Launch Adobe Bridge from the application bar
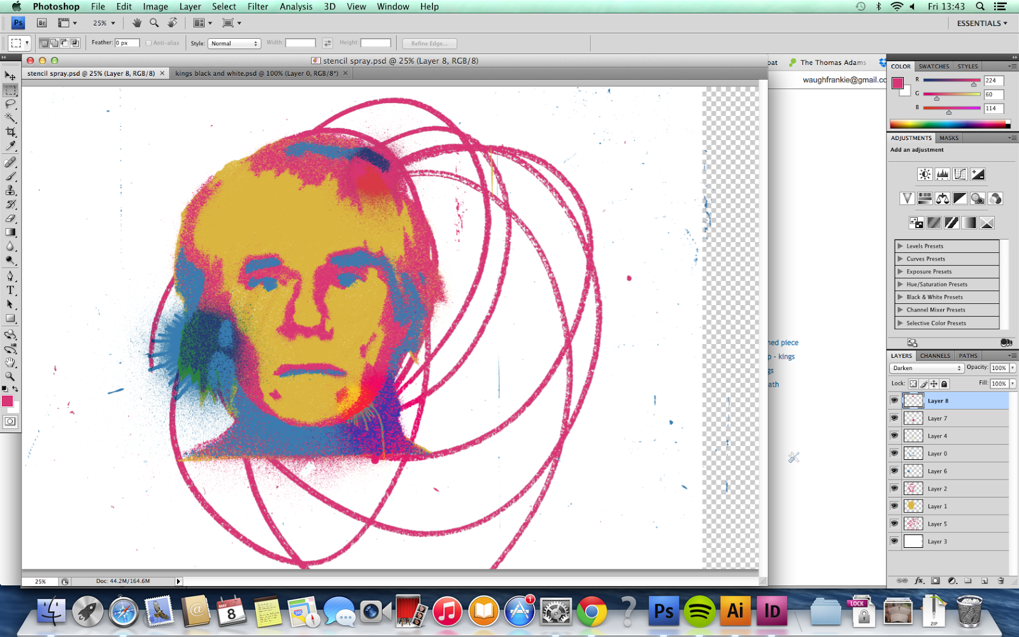This screenshot has height=637, width=1019. [x=42, y=23]
